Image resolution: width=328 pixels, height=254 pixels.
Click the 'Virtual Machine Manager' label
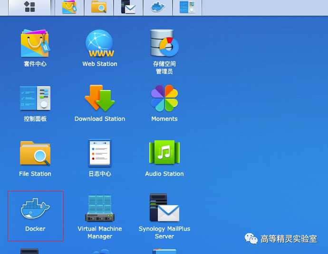click(x=100, y=233)
